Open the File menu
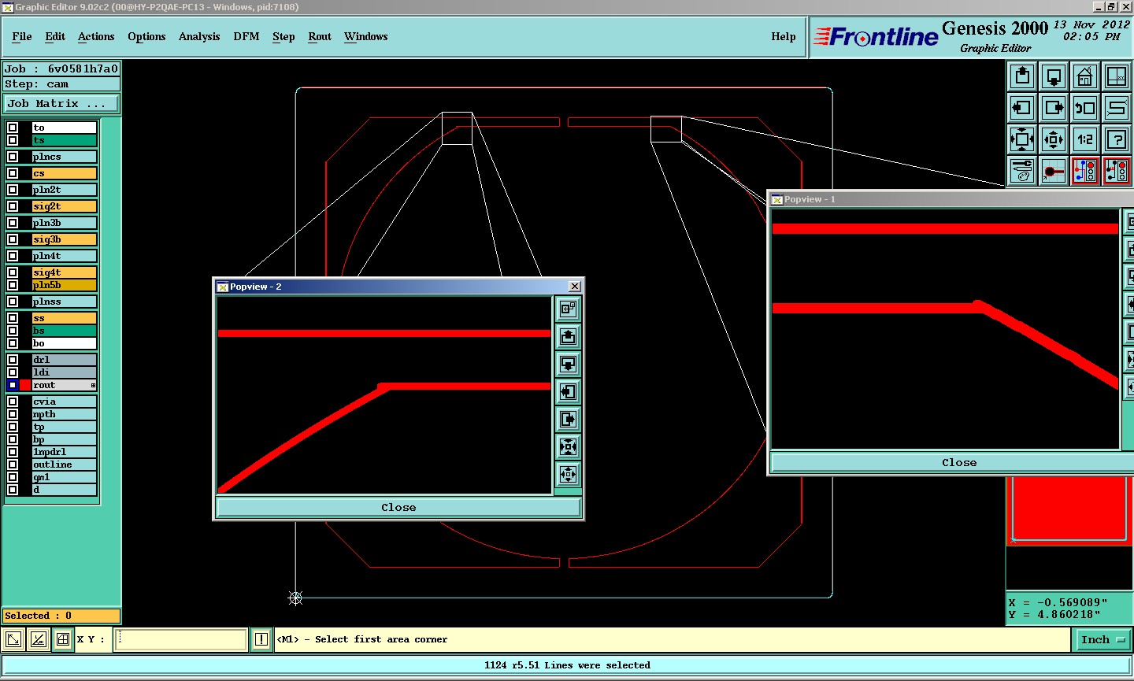Screen dimensions: 1134x681 (x=22, y=36)
